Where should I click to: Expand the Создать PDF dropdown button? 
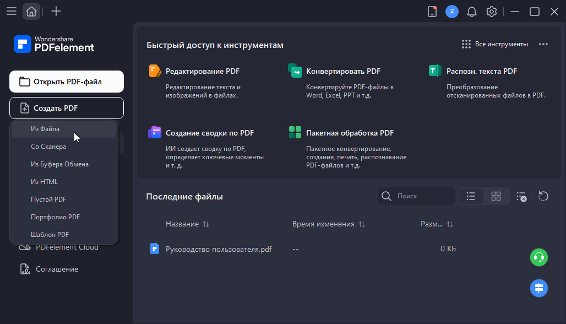click(x=67, y=108)
